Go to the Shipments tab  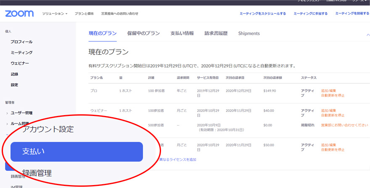pyautogui.click(x=249, y=33)
